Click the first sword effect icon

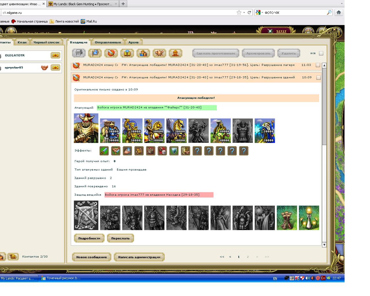(104, 151)
